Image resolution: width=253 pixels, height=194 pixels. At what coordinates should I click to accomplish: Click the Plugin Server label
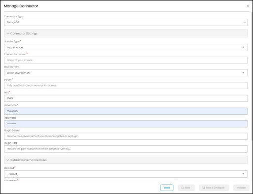(x=12, y=130)
